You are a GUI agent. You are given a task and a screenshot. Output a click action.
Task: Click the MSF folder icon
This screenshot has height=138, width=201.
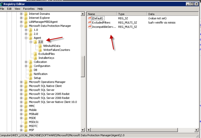point(26,130)
